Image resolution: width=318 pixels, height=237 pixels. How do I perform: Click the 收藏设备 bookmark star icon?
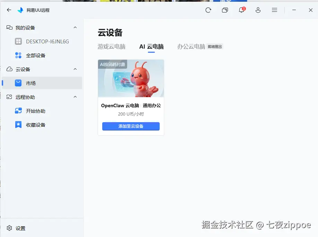(18, 125)
